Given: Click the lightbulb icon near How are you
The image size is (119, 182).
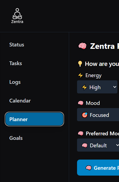Looking at the screenshot, I should click(80, 64).
